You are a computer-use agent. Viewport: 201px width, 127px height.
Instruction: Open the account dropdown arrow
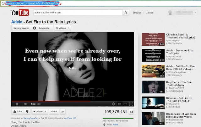click(195, 13)
